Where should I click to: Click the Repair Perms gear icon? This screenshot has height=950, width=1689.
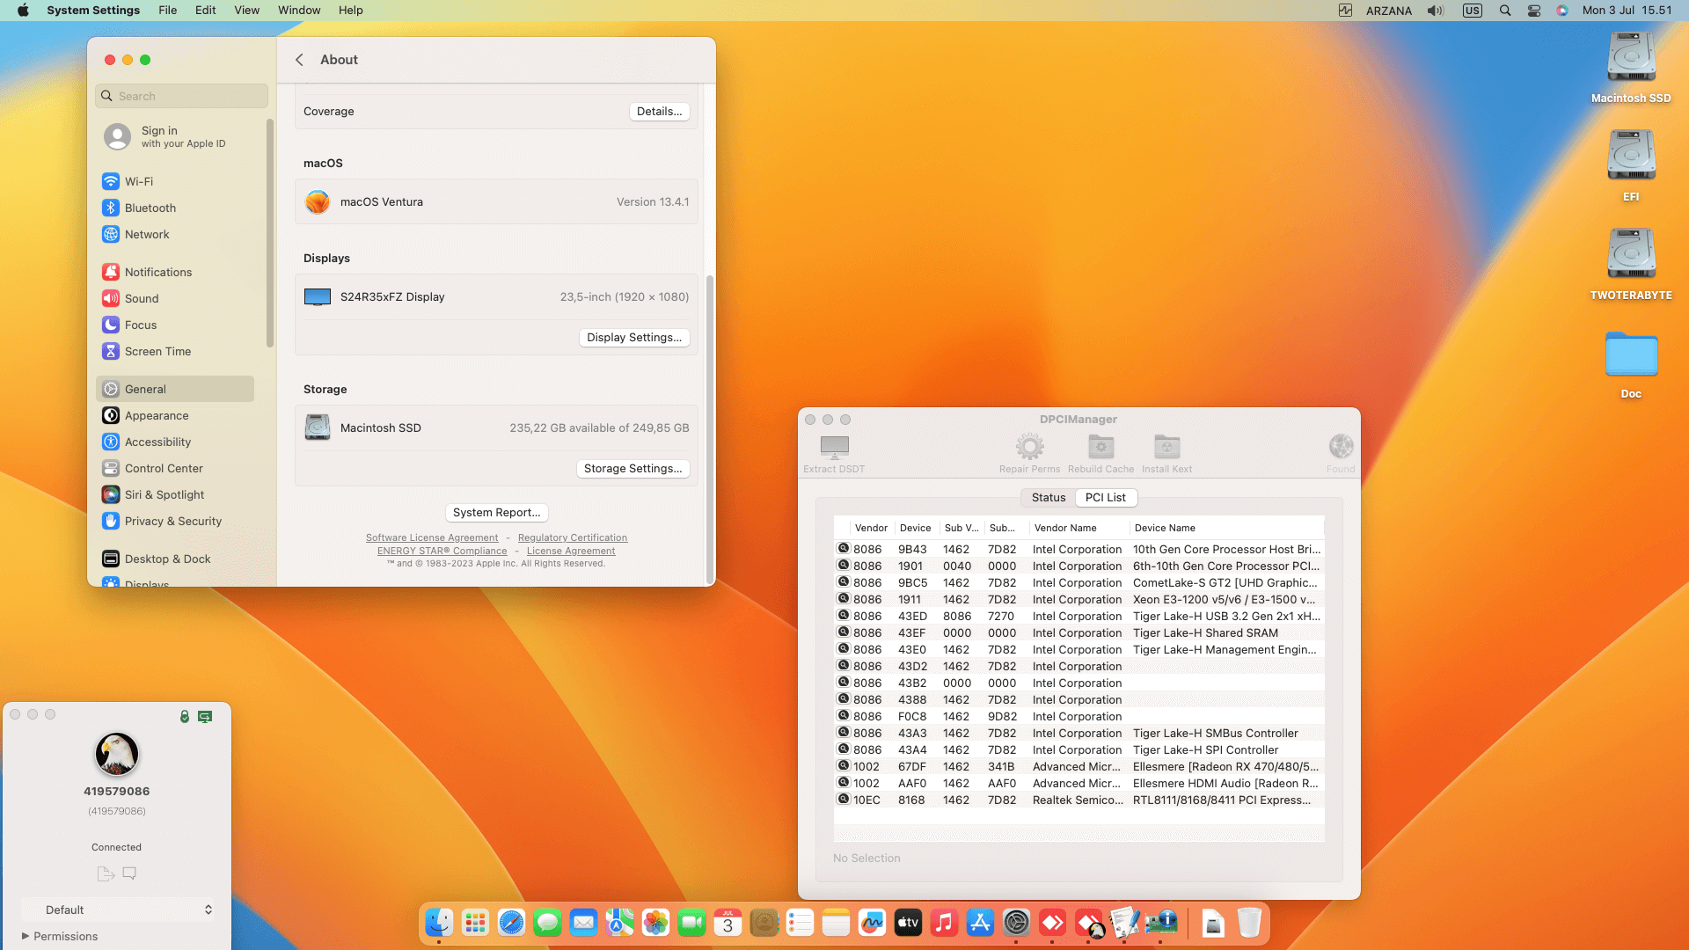[x=1029, y=447]
